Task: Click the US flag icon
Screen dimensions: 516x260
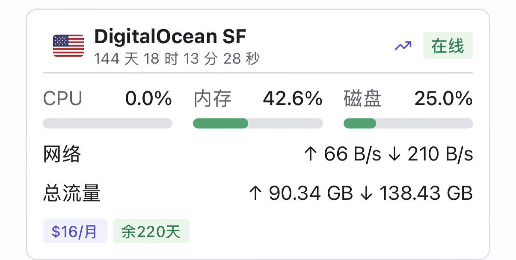Action: [68, 46]
